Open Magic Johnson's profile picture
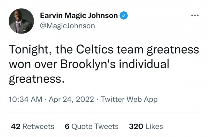This screenshot has width=208, height=137. (x=21, y=21)
